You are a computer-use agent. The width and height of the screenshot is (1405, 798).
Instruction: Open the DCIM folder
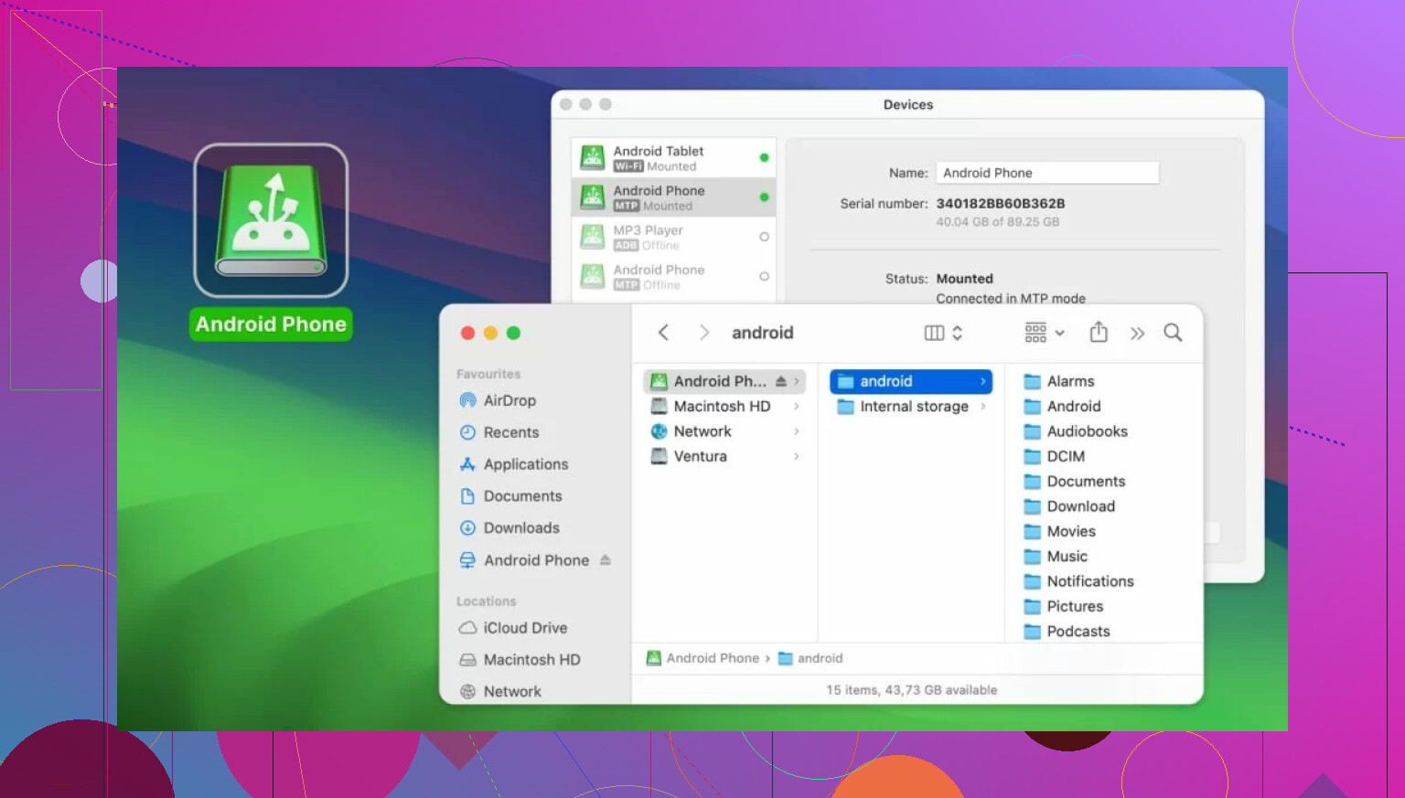(x=1054, y=456)
